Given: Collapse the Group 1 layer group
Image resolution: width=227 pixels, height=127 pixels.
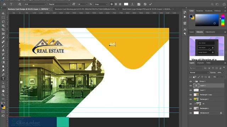Looking at the screenshot, I should 194,81.
